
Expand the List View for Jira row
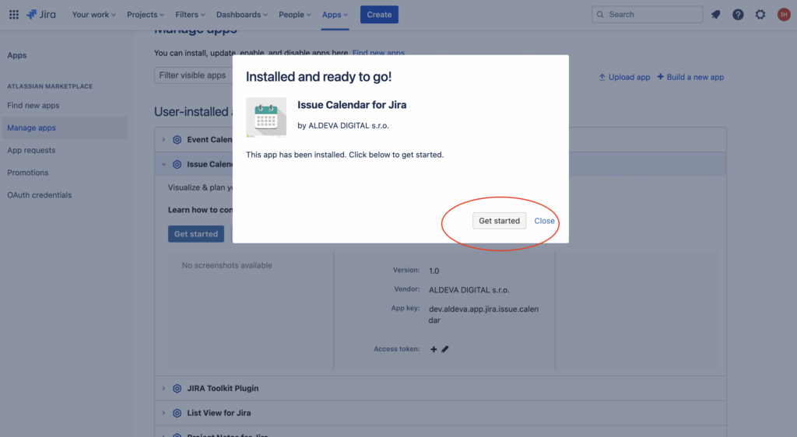[x=163, y=413]
